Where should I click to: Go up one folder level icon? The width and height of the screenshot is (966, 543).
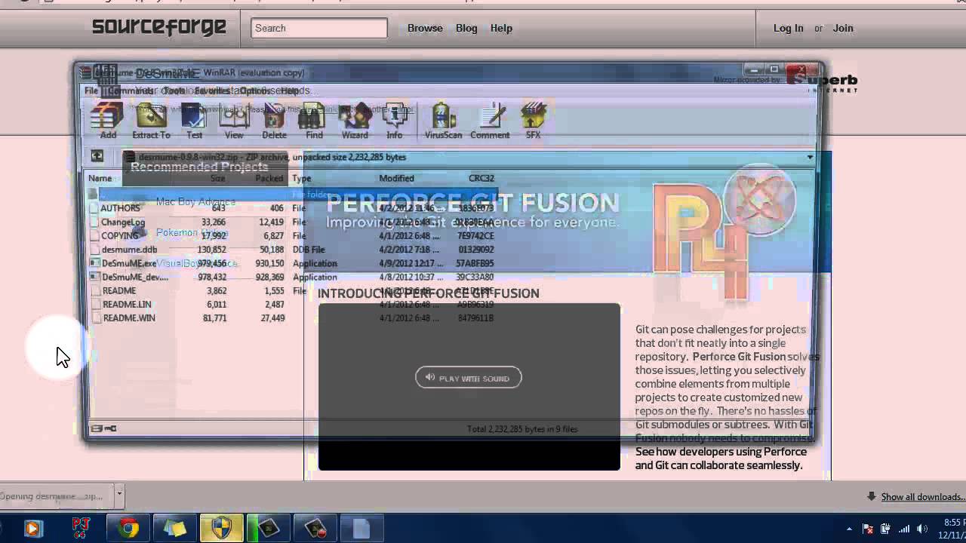click(97, 156)
